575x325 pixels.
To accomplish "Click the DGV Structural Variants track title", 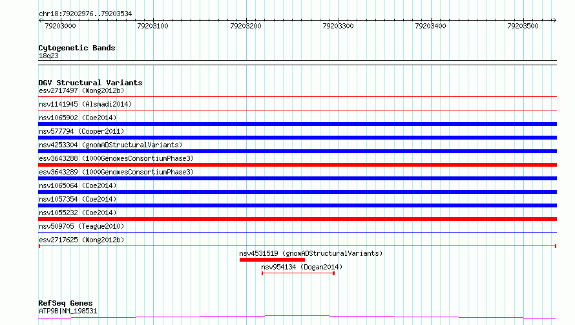I will tap(90, 83).
